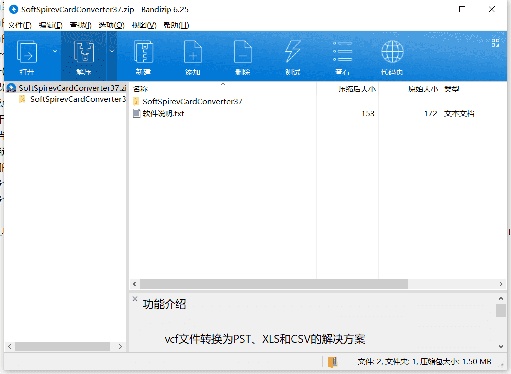Click the 打开 (Open) toolbar icon

pos(27,51)
